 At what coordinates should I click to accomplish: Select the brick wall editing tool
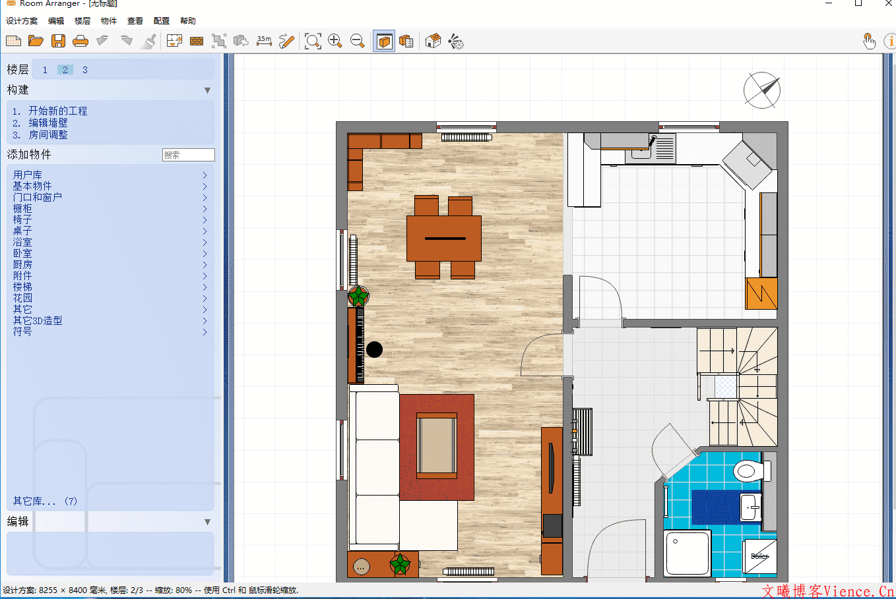coord(197,42)
